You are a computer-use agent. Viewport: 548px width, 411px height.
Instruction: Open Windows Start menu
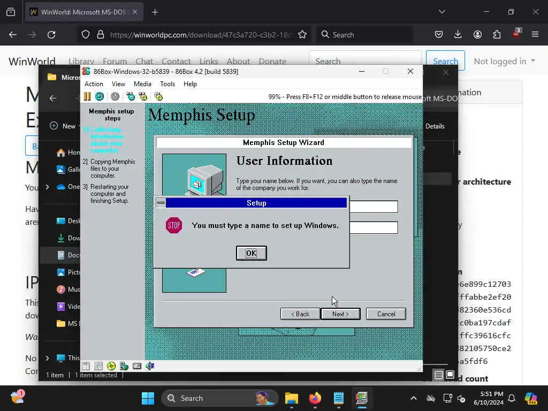pos(148,398)
